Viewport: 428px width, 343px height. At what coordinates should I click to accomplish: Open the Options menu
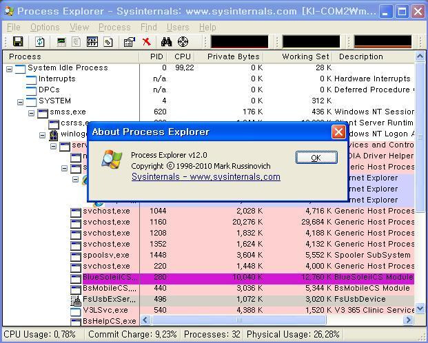tap(45, 28)
